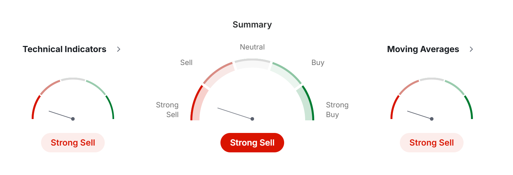Expand the Technical Indicators chevron arrow
The height and width of the screenshot is (175, 513).
point(119,49)
